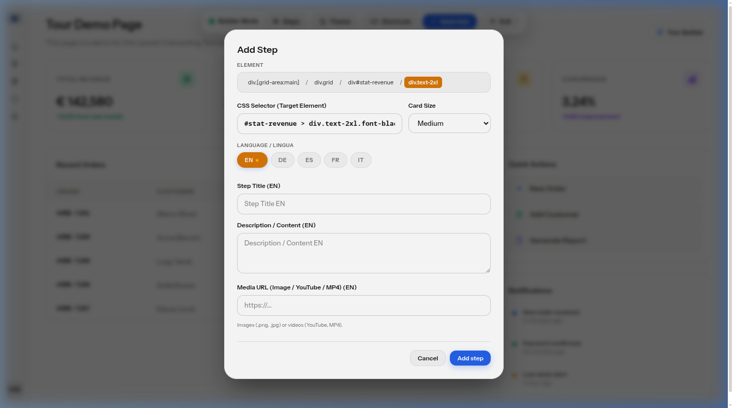Screen dimensions: 733x408
Task: Select the div.[grid-area:main] breadcrumb element
Action: [x=273, y=82]
